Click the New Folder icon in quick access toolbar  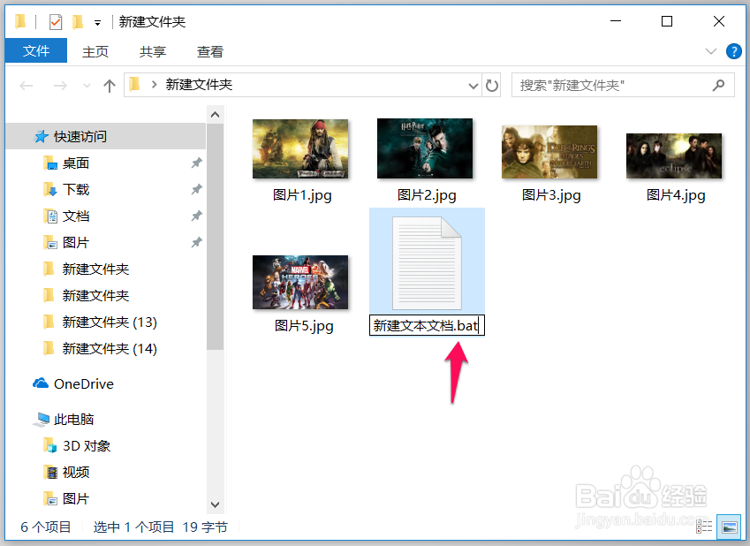pos(78,21)
